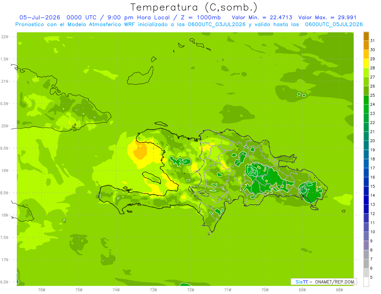Pick the teal legend band between 19 and 20

tap(366, 145)
